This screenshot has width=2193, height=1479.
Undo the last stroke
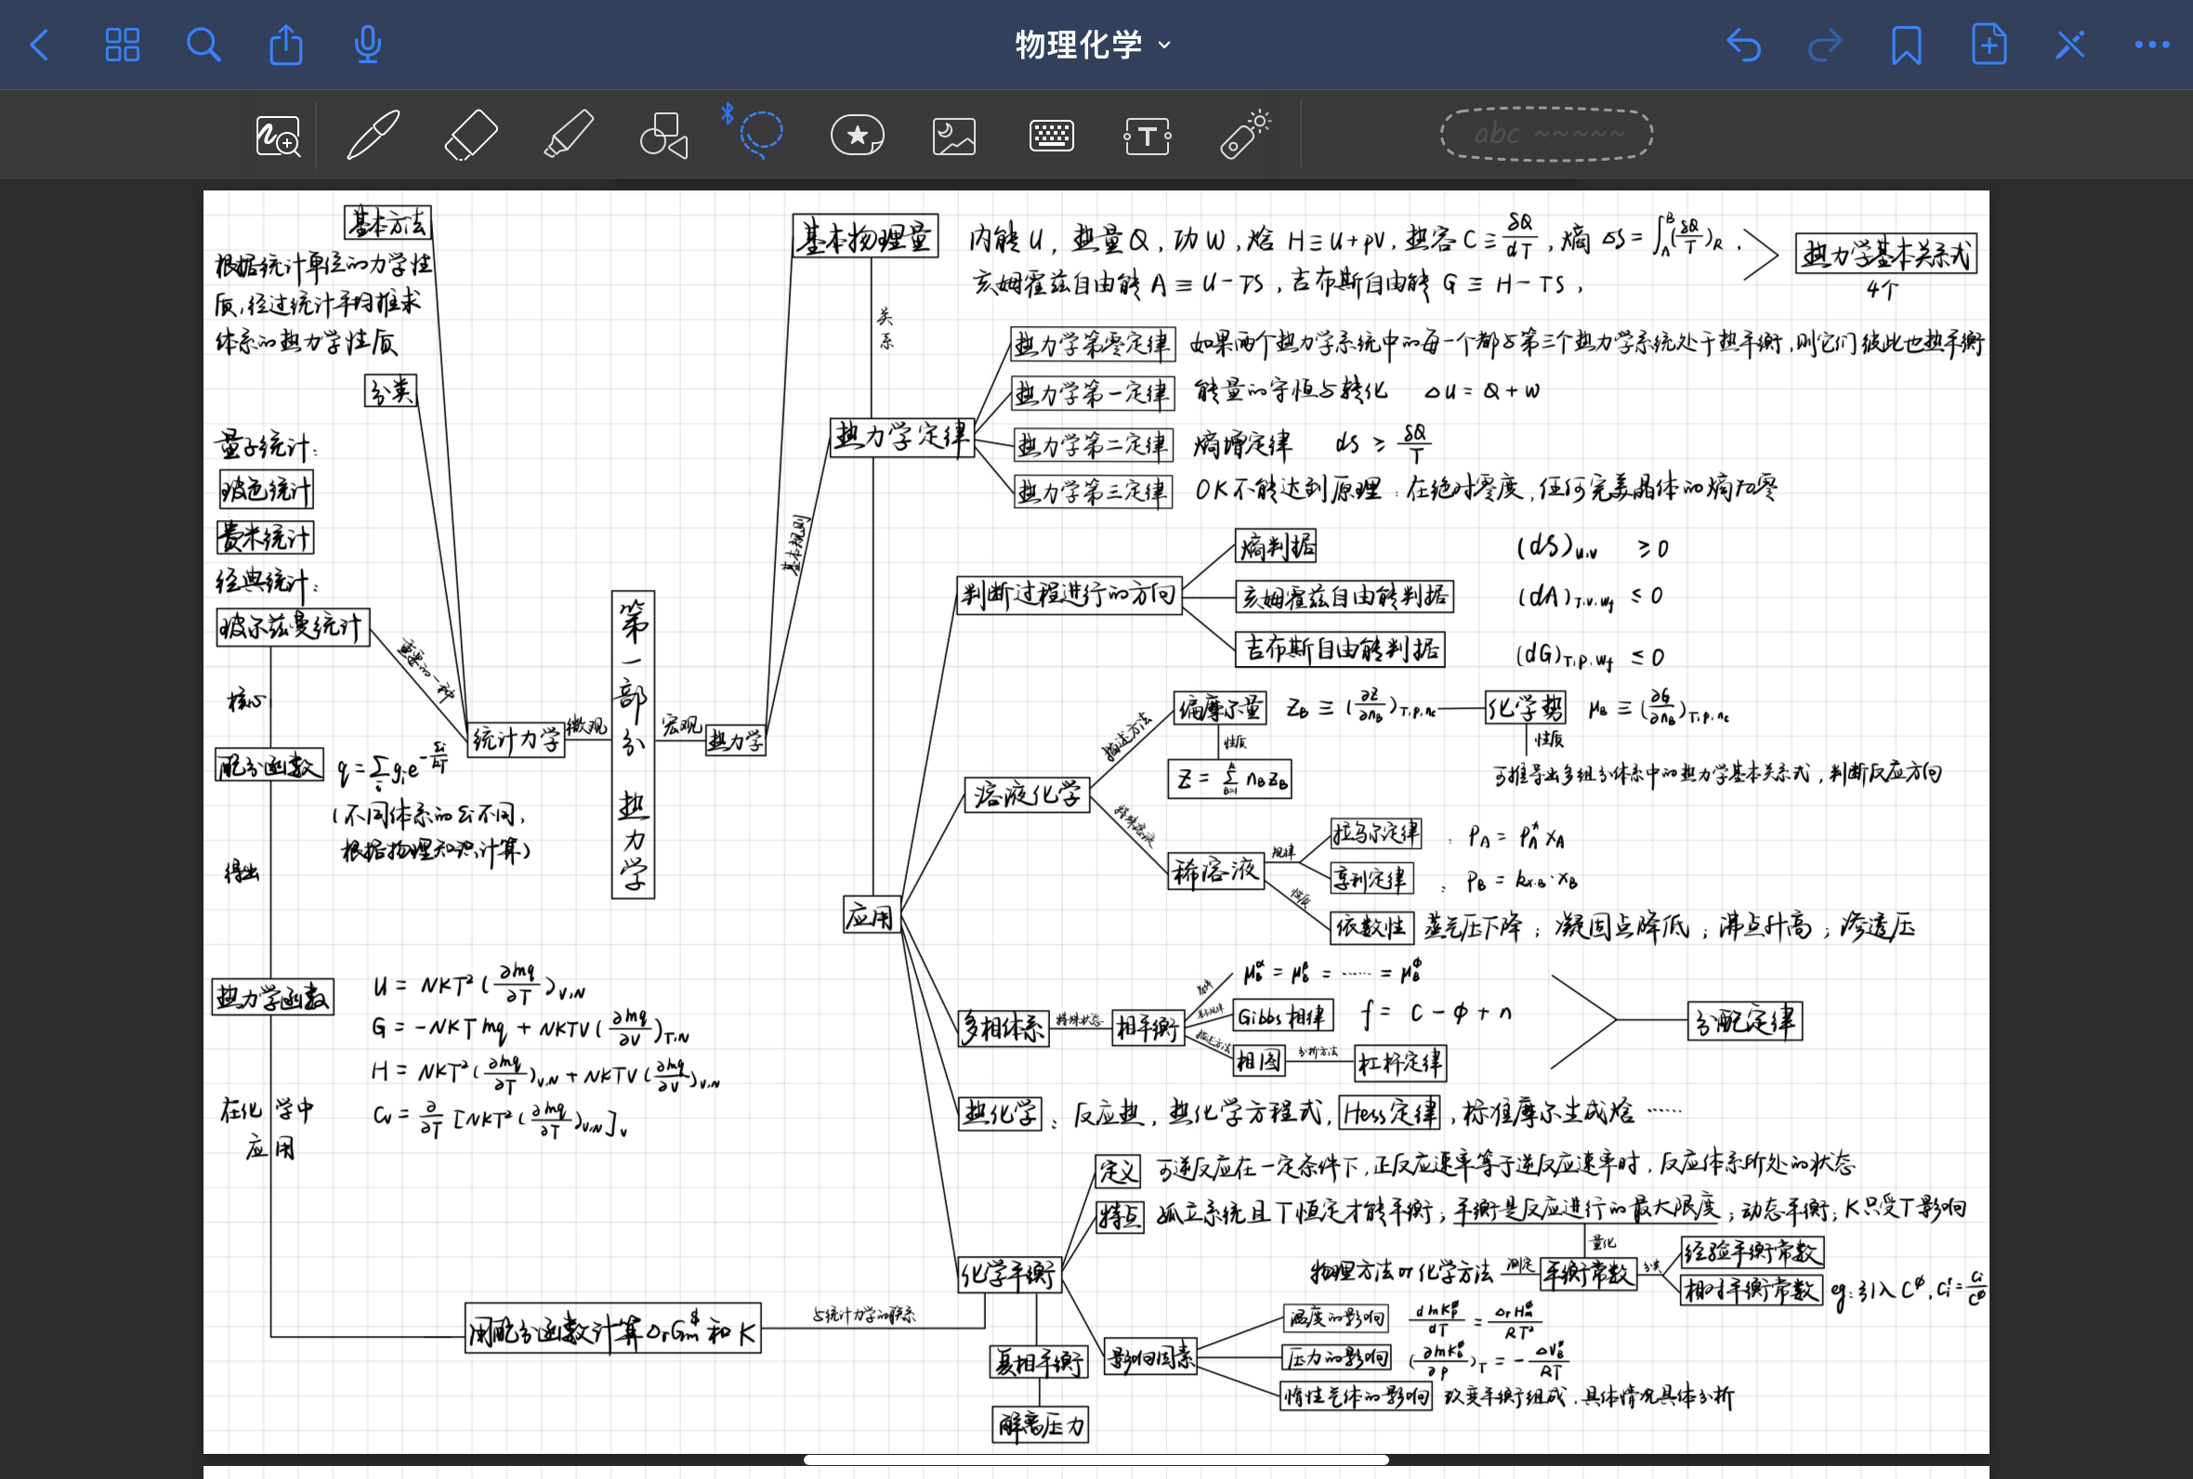click(x=1743, y=45)
